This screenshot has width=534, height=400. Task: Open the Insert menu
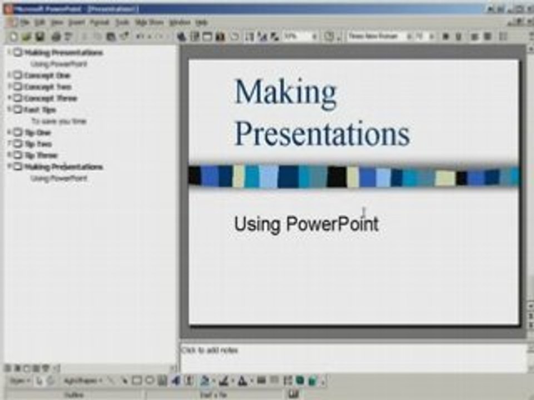point(77,22)
